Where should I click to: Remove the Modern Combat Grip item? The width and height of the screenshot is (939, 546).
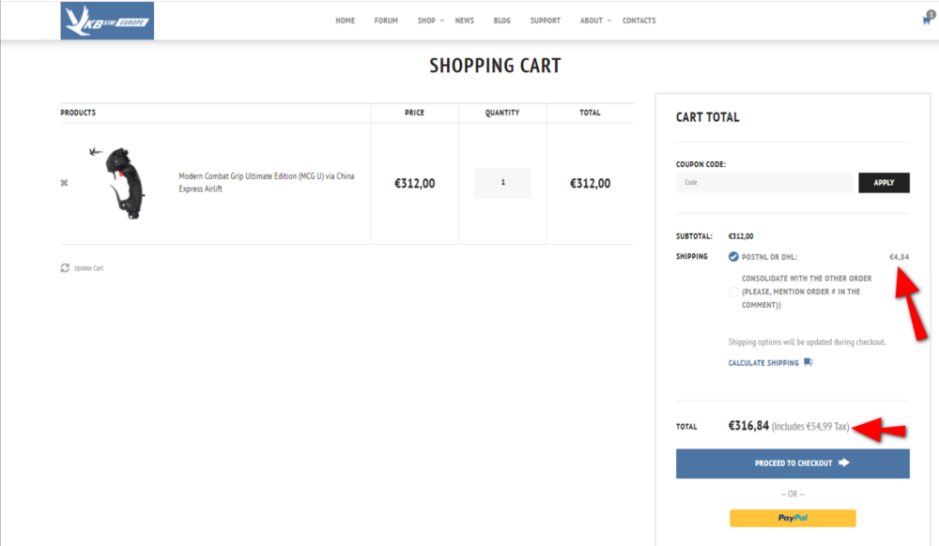64,183
